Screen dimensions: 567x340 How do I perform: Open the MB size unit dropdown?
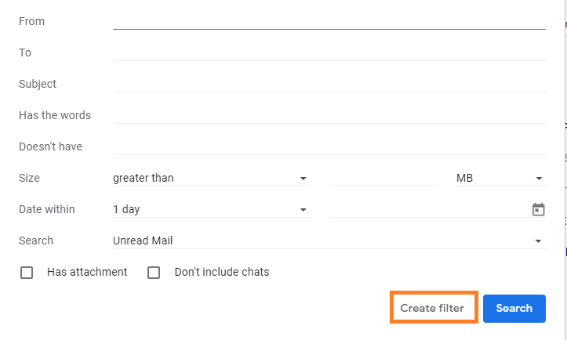501,178
